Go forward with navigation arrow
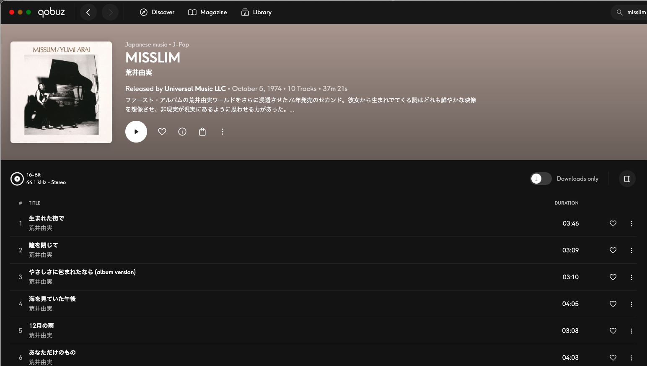This screenshot has height=366, width=647. pos(110,12)
